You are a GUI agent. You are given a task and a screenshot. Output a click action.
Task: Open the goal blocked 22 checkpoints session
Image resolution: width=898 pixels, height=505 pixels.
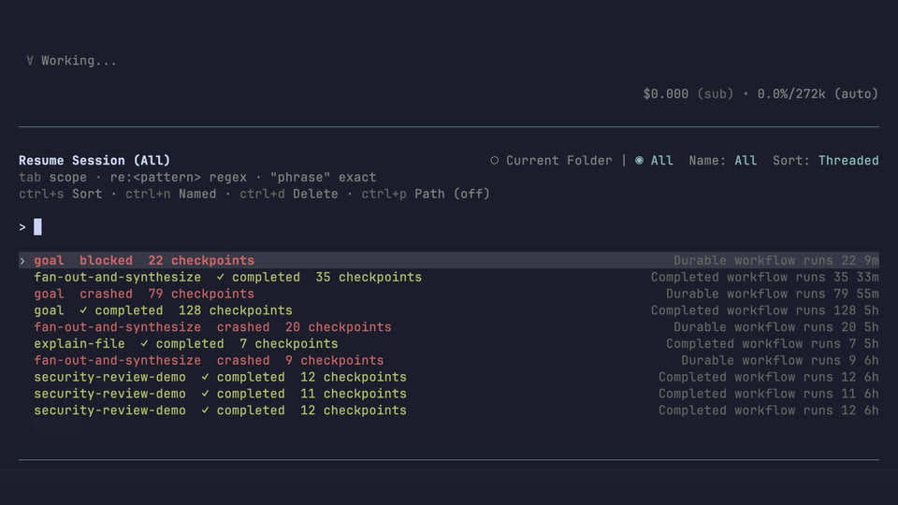tap(449, 261)
